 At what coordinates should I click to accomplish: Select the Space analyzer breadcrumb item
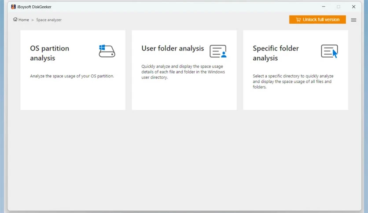pyautogui.click(x=49, y=20)
